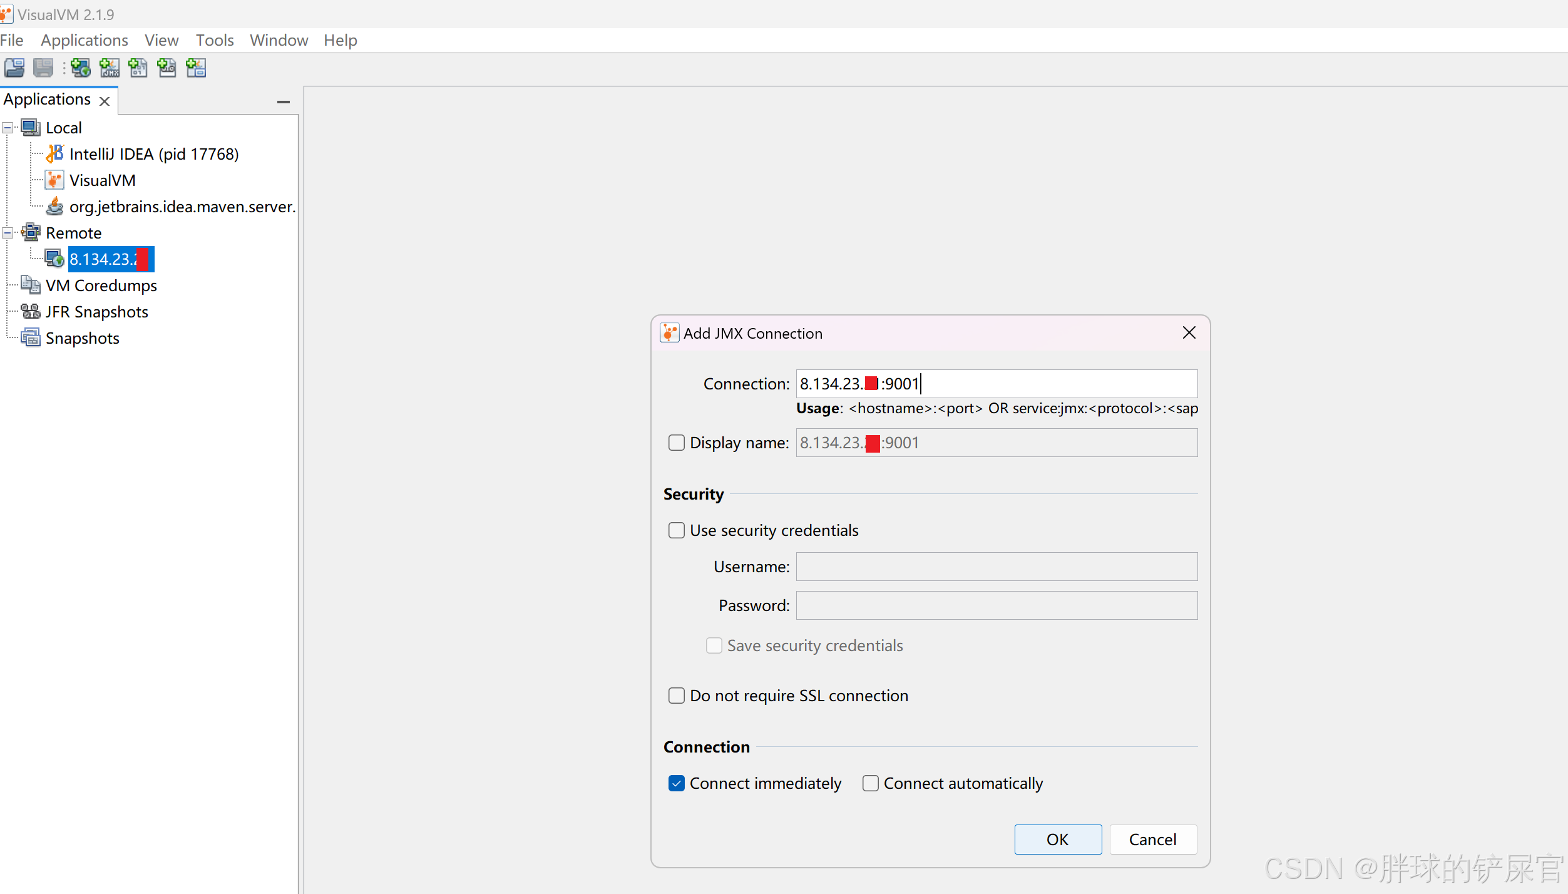
Task: Check Use security credentials
Action: click(676, 530)
